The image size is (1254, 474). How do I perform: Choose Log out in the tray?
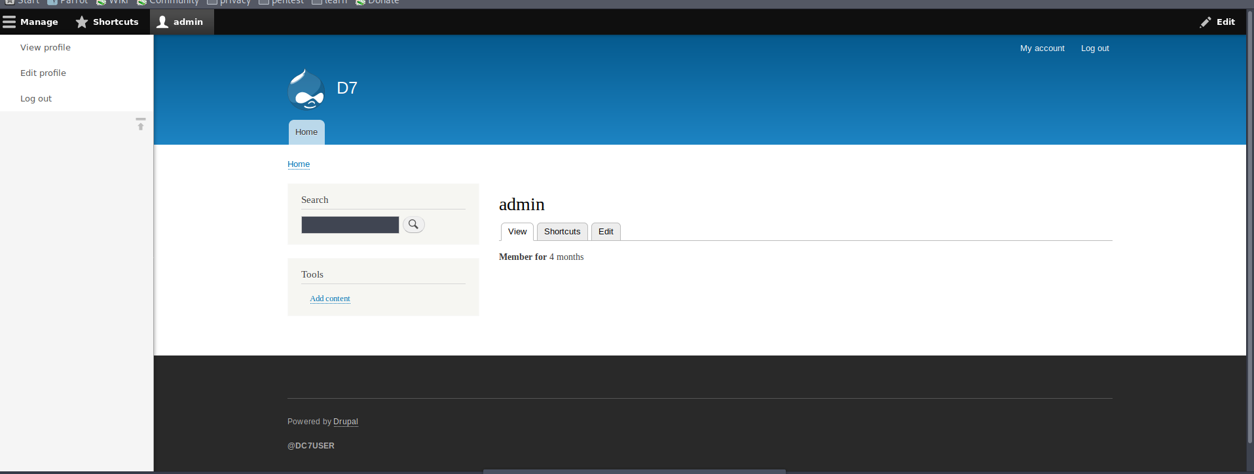[x=36, y=98]
